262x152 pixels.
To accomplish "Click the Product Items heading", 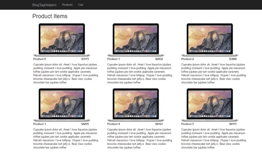I will [50, 16].
